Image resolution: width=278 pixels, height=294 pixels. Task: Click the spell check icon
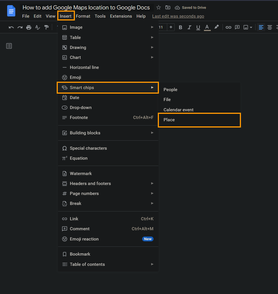(x=38, y=27)
